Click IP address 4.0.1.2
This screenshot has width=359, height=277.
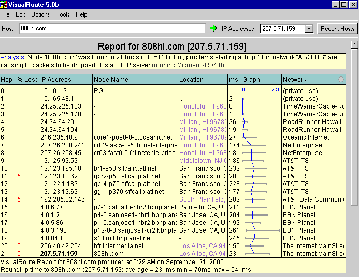[x=50, y=215]
